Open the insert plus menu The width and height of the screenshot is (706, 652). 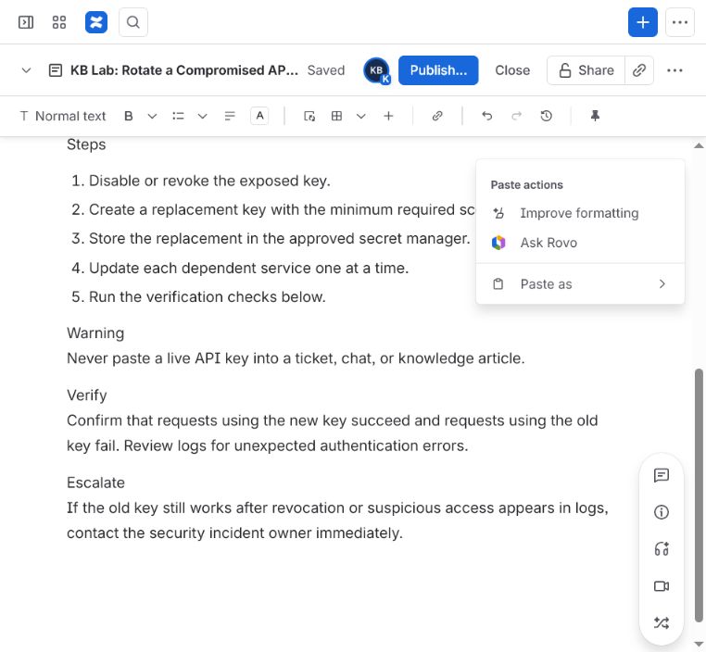click(388, 116)
